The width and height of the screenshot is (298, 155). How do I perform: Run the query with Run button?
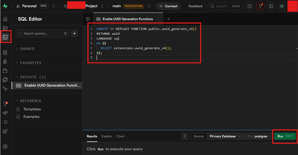[x=285, y=136]
